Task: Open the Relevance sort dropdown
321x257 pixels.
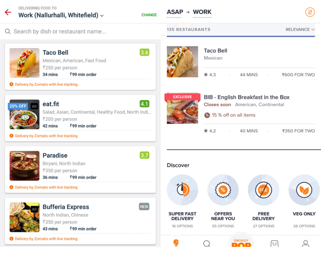Action: (300, 29)
